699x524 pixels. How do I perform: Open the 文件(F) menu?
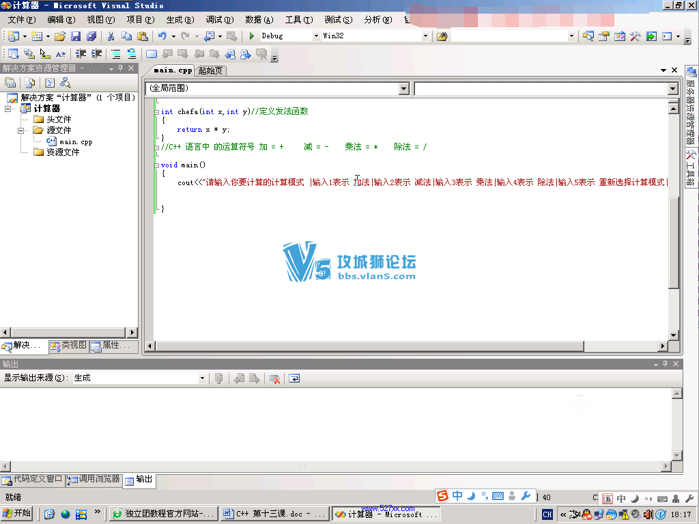(22, 20)
